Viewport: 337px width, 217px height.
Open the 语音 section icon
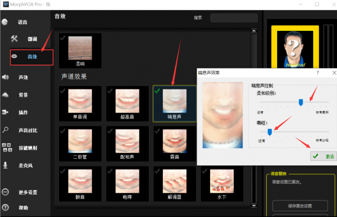click(x=4, y=22)
